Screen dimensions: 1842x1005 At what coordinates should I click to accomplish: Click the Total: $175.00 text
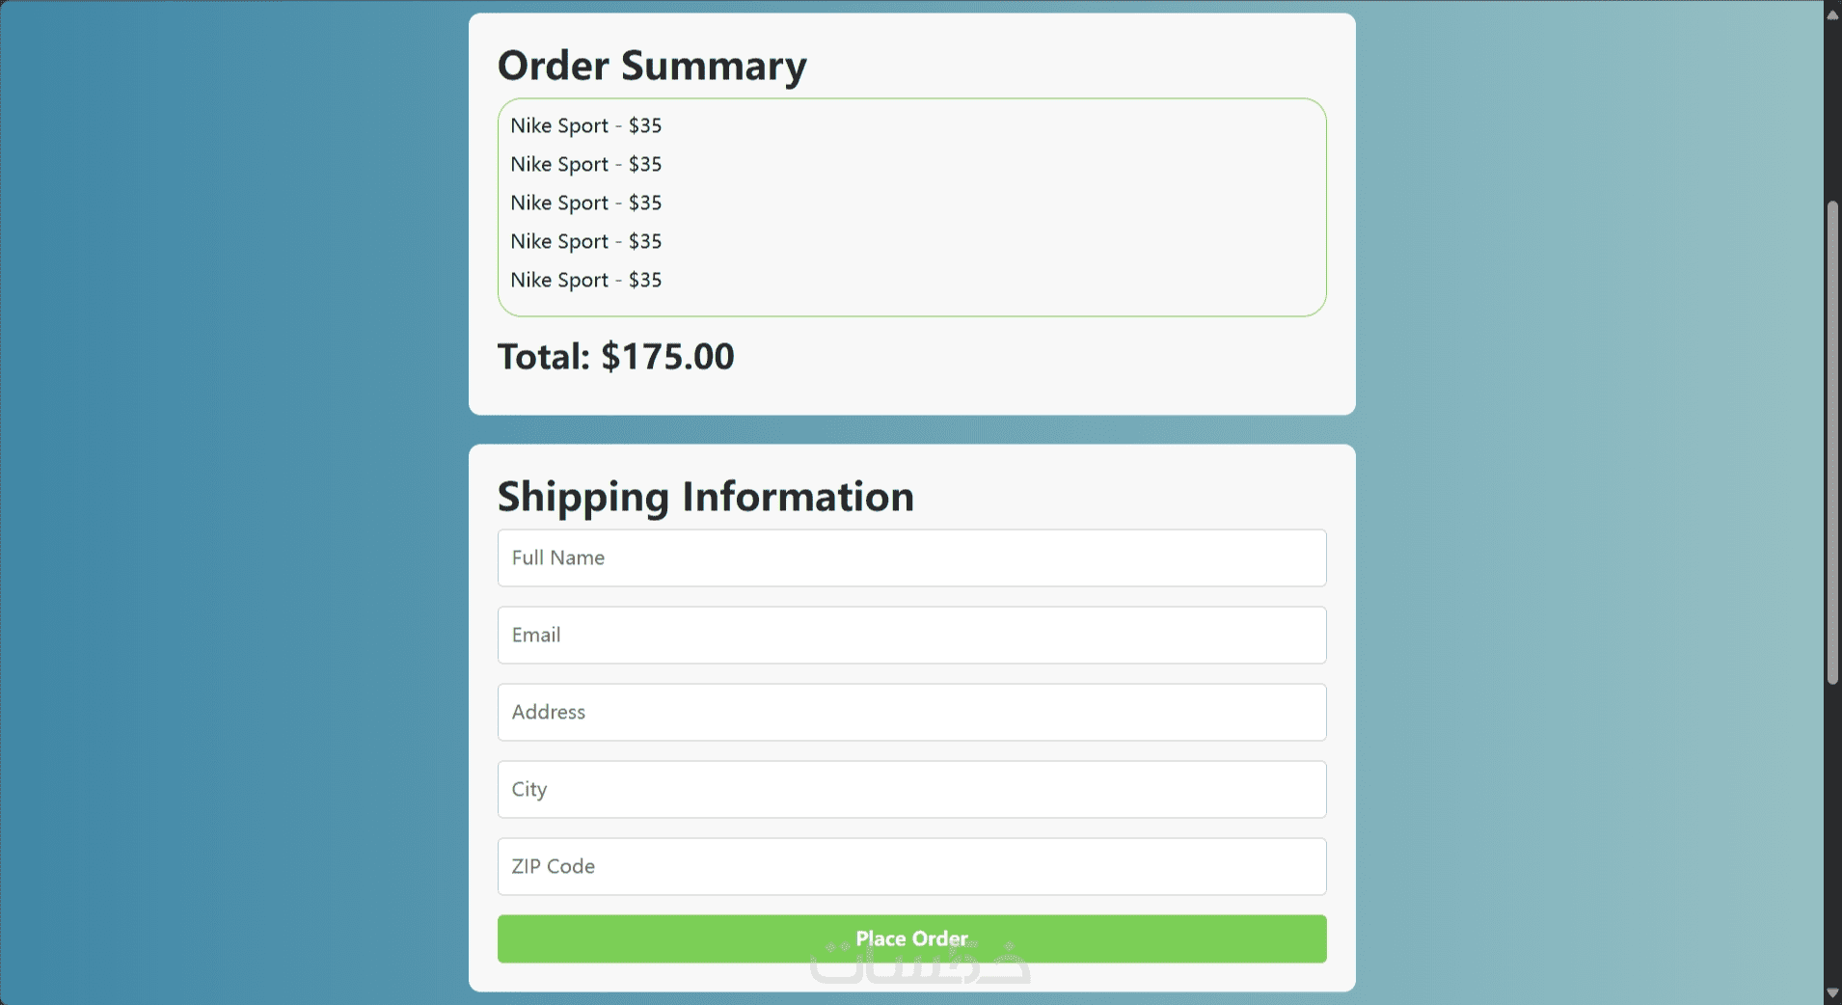pos(615,357)
